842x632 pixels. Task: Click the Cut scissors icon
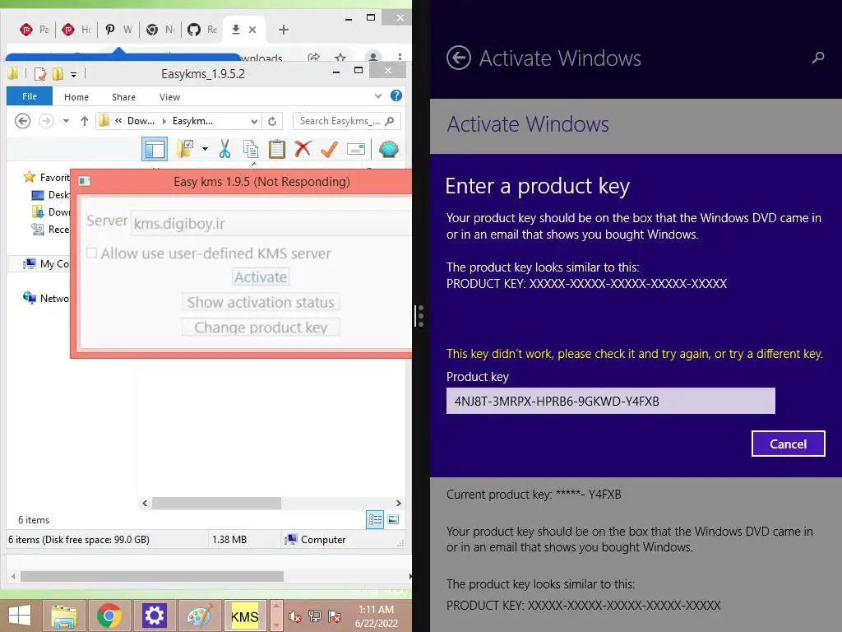click(x=224, y=149)
